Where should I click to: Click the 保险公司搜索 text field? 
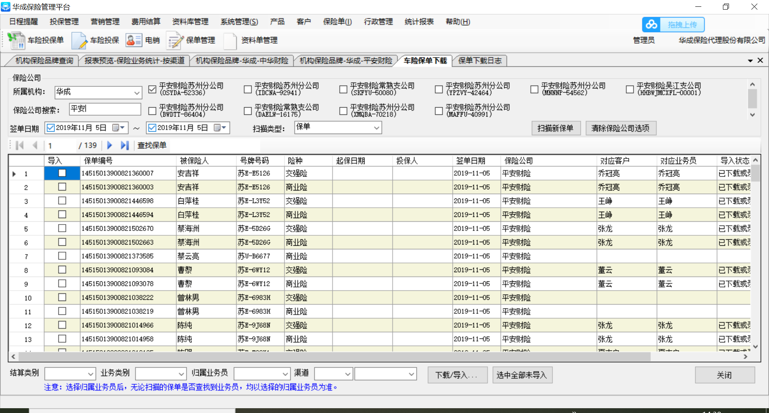click(105, 109)
